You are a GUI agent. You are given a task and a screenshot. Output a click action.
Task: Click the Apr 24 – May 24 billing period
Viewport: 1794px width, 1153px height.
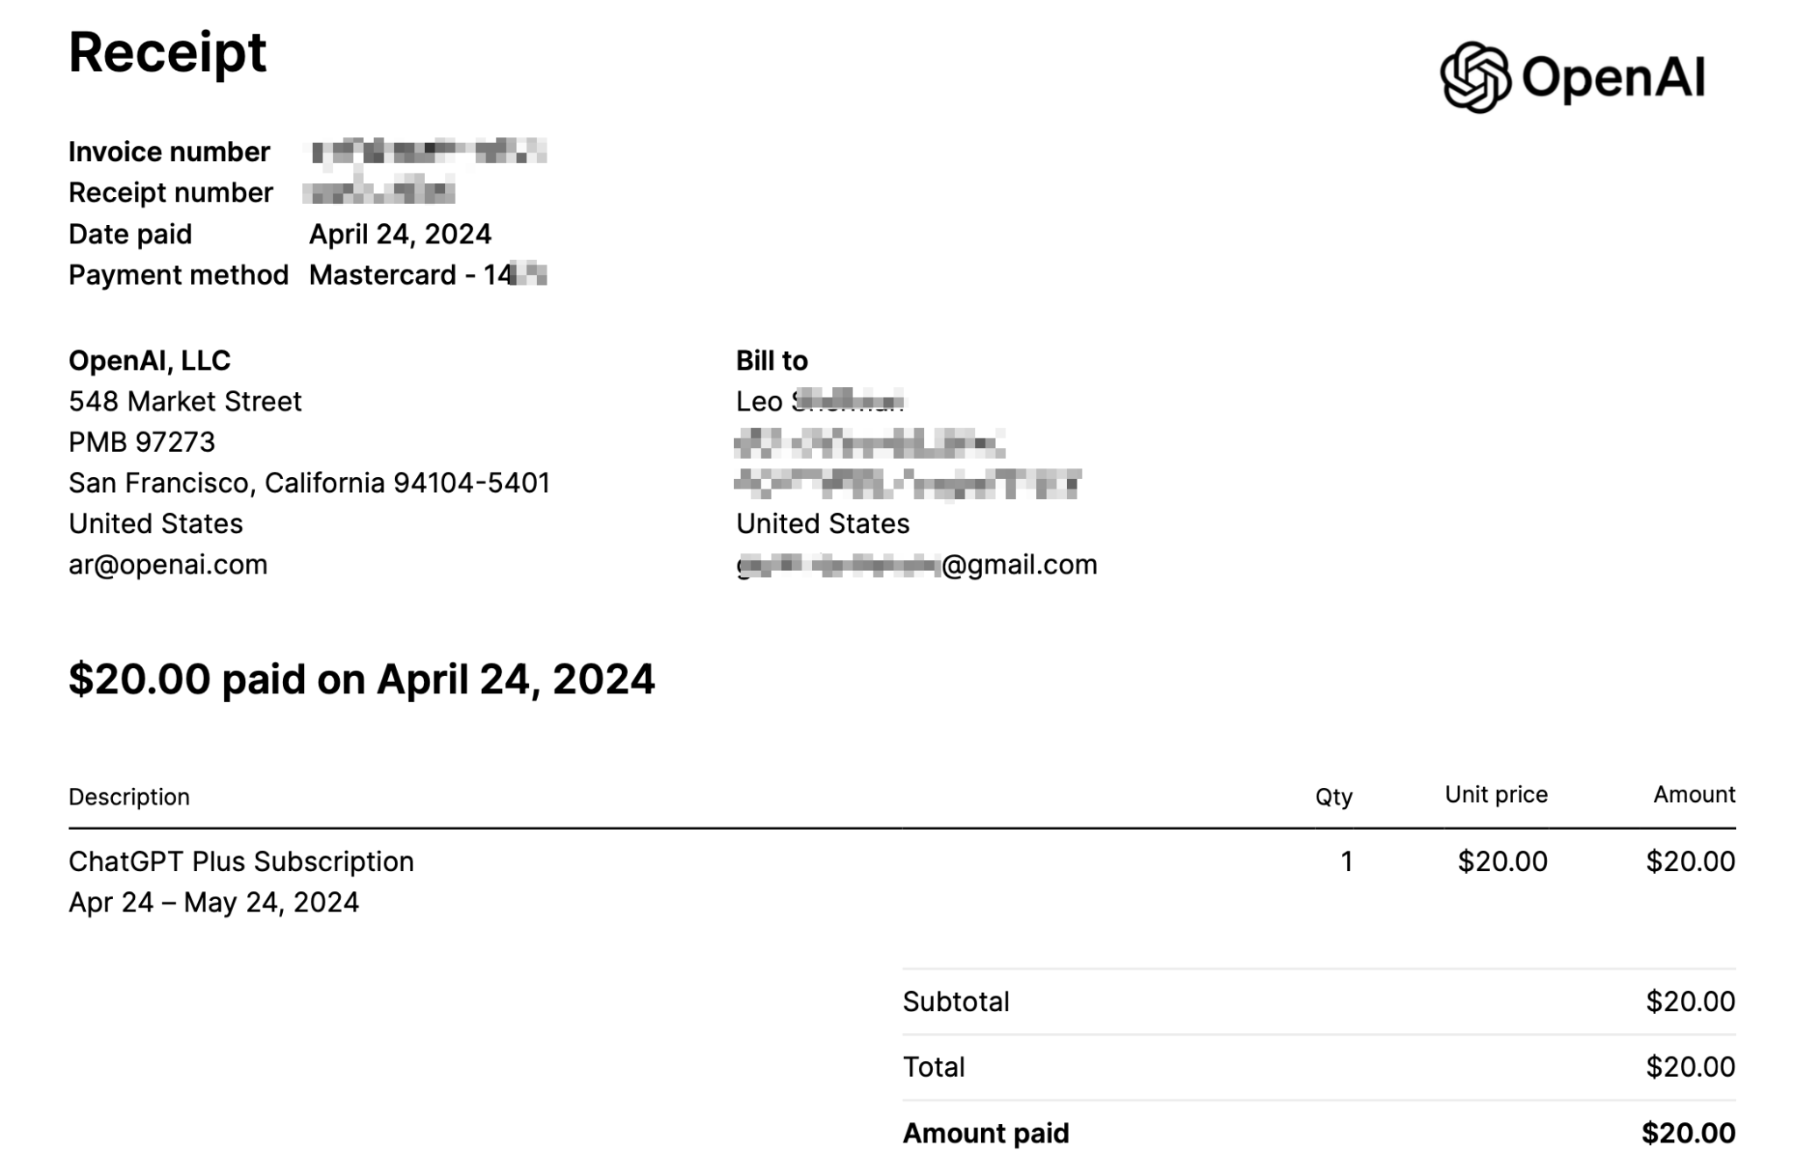(214, 903)
